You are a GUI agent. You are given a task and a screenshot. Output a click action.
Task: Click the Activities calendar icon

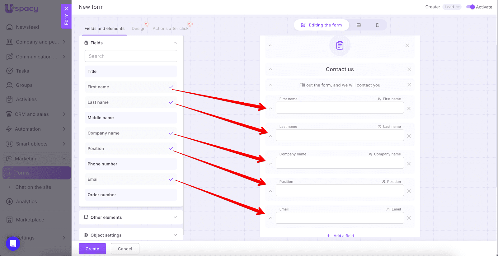coord(10,100)
